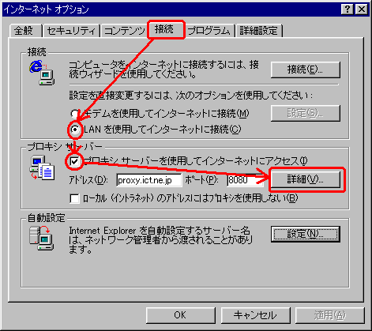372x331 pixels.
Task: Click the question mark help button
Action: (348, 9)
